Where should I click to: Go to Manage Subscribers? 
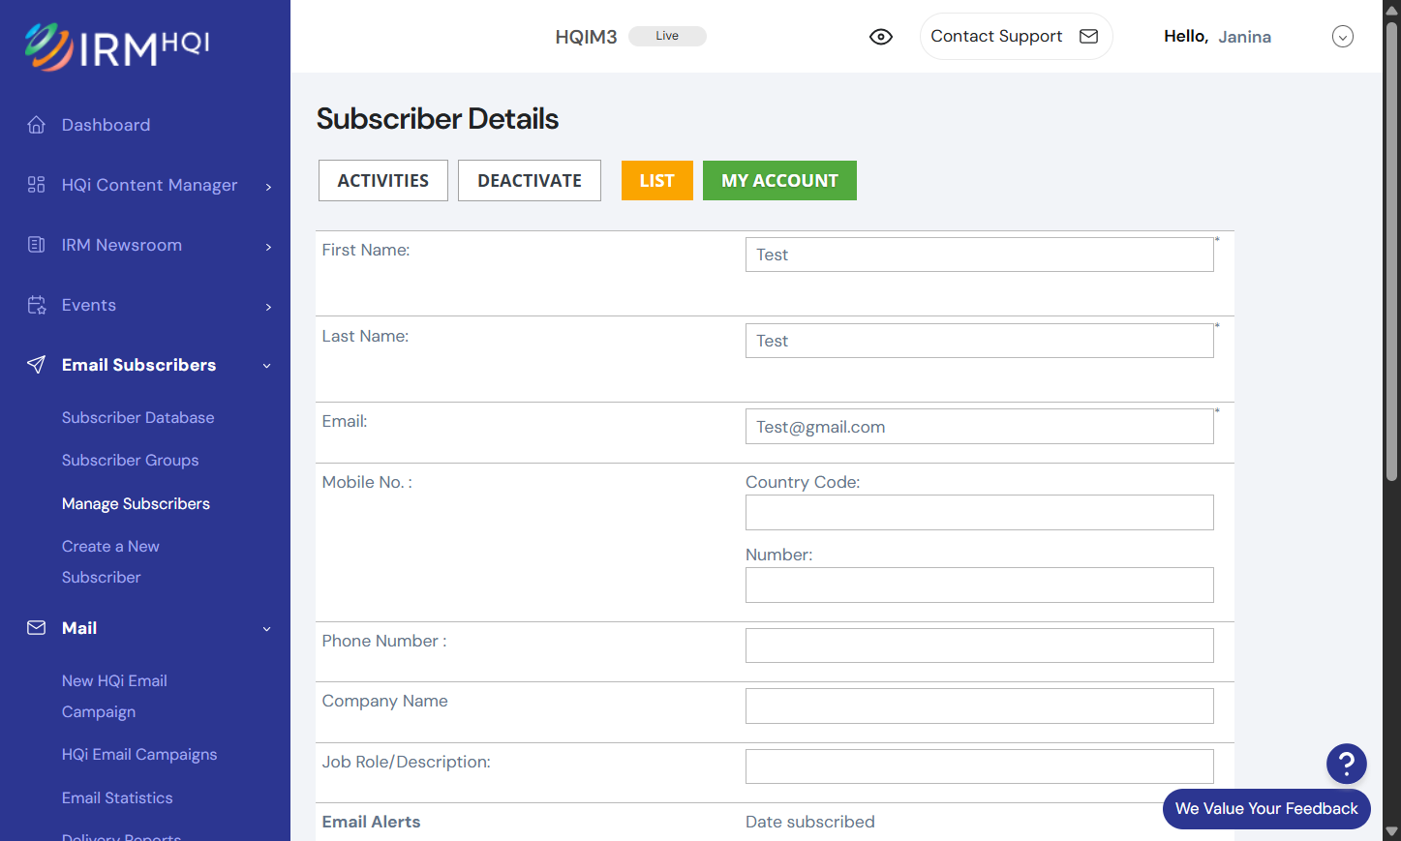[136, 503]
